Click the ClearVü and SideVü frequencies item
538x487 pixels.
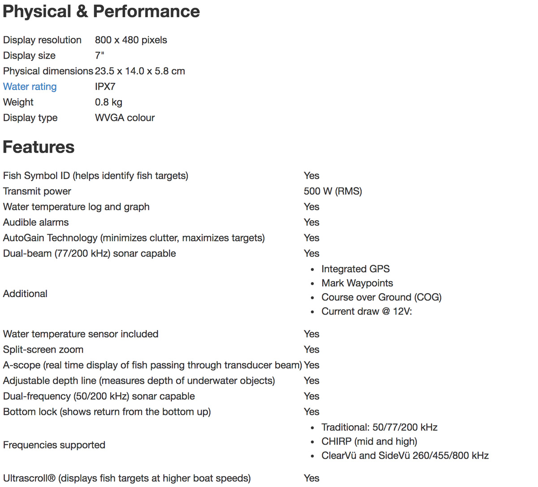click(x=405, y=456)
